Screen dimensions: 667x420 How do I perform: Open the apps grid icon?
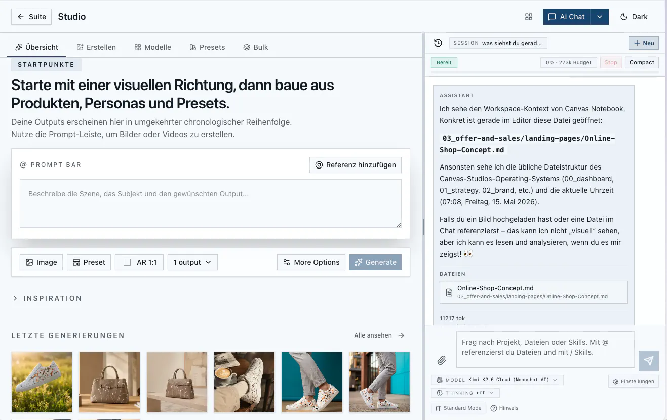tap(529, 17)
